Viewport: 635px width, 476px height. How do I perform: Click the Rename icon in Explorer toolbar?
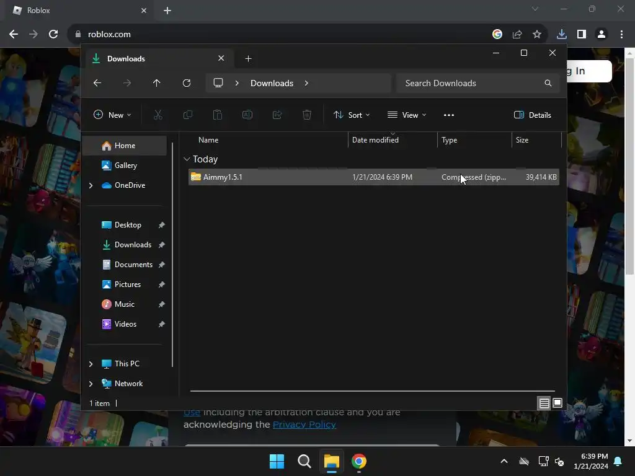pyautogui.click(x=247, y=115)
